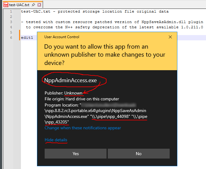Click the 'npp_43205' argument text

(x=57, y=122)
